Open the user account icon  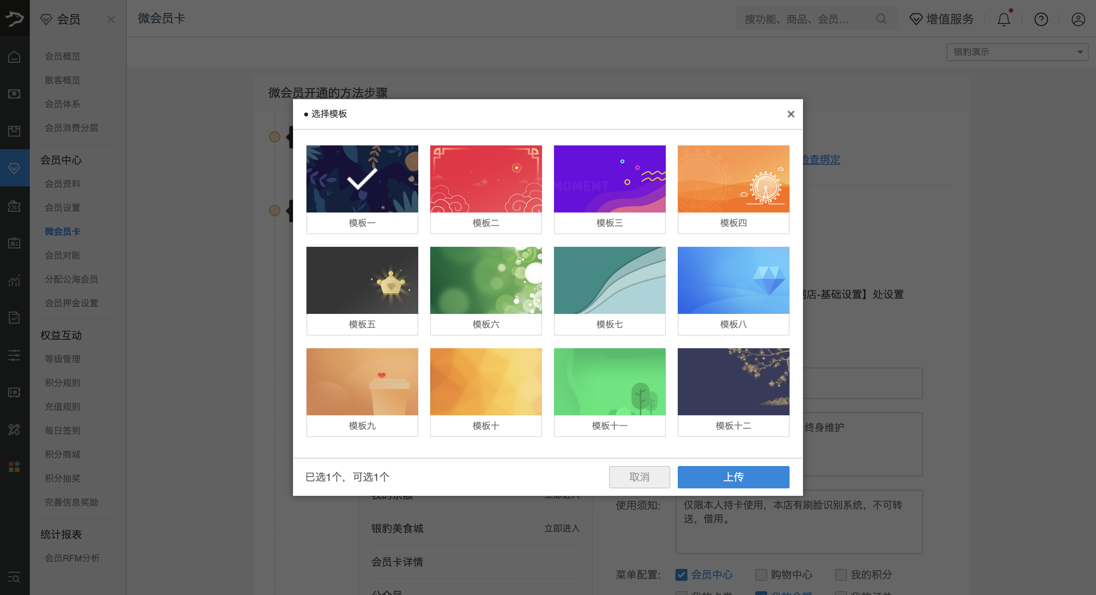point(1078,19)
